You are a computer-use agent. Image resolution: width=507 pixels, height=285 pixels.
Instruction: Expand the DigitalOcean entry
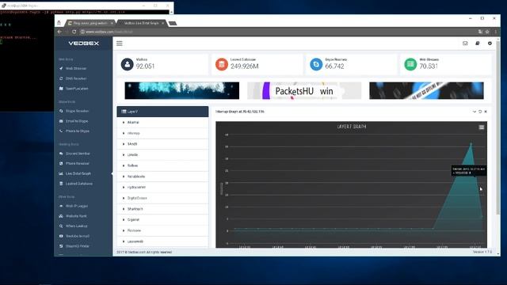click(162, 198)
